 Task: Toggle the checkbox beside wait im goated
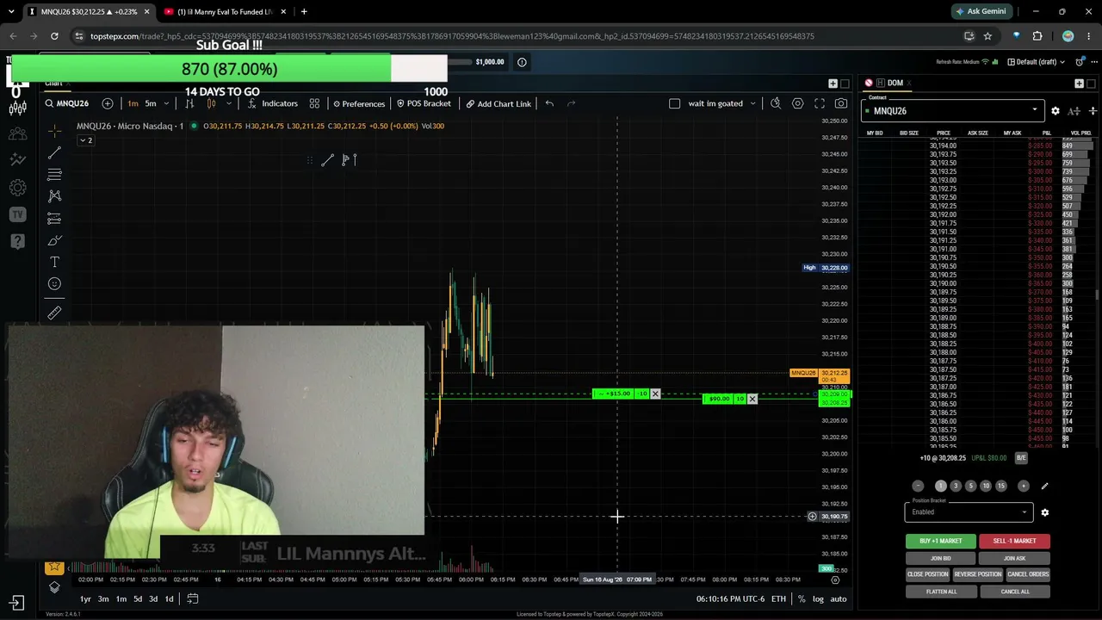pos(674,103)
